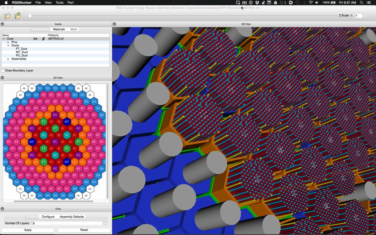376x235 pixels.
Task: Click the collapse icon on the Core panel
Action: 3,208
